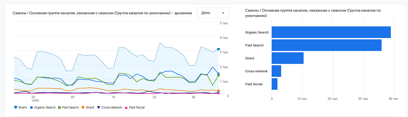This screenshot has height=117, width=408.
Task: Click the teal total marker at line chart end
Action: pyautogui.click(x=219, y=49)
